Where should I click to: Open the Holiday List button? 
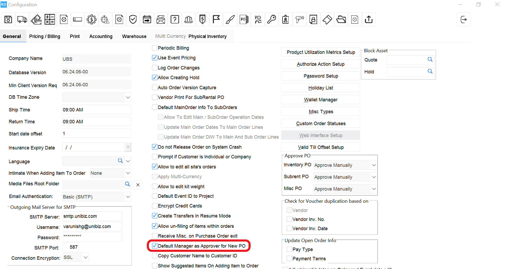pos(321,88)
